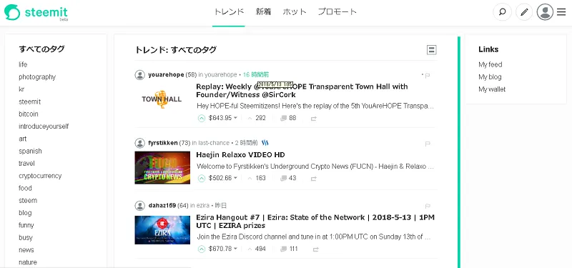Open My feed link
Screen dimensions: 572x268
[490, 64]
